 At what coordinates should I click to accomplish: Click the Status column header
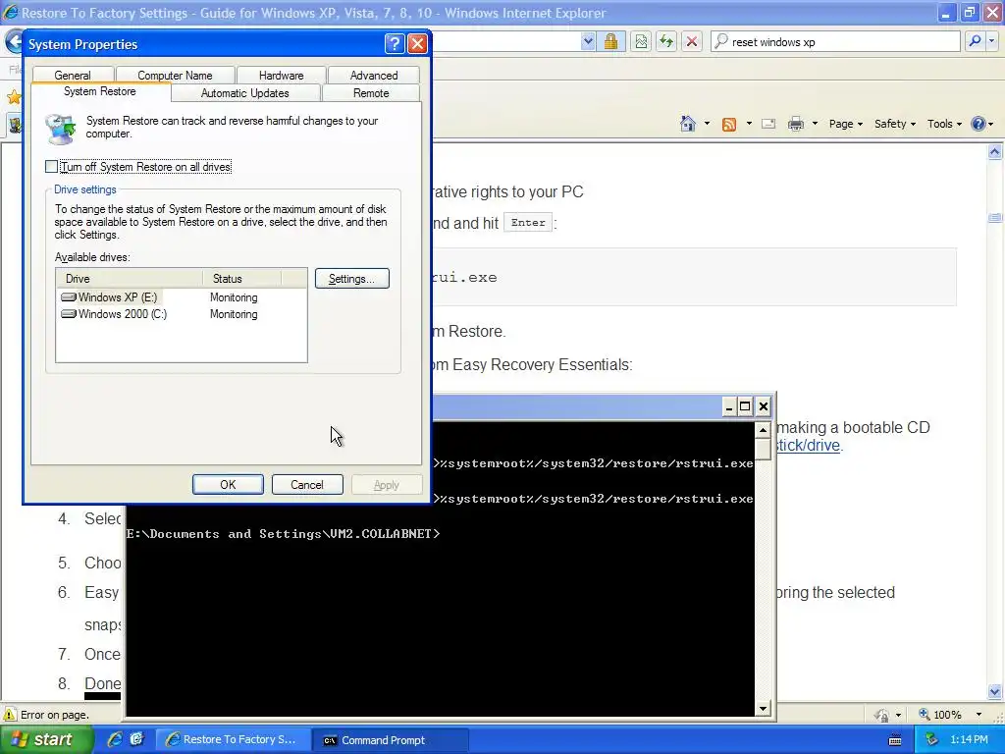click(x=241, y=278)
